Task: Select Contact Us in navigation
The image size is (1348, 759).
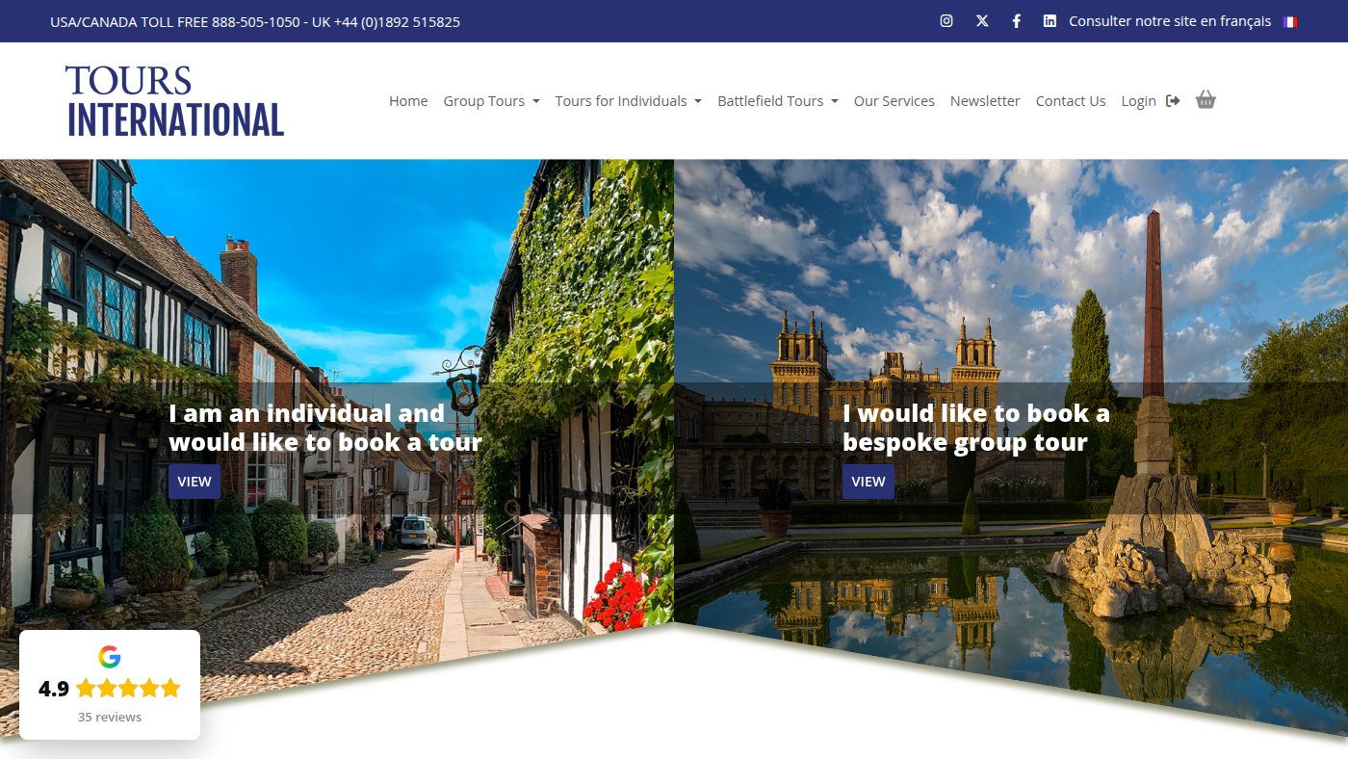Action: pos(1071,101)
